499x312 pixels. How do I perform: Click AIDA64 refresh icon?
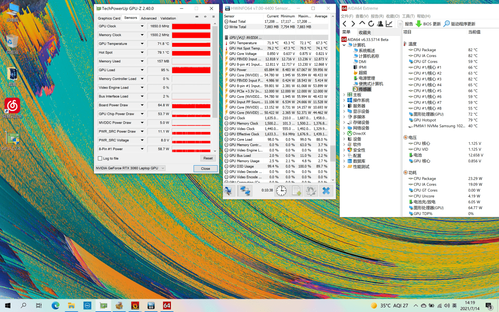(371, 24)
